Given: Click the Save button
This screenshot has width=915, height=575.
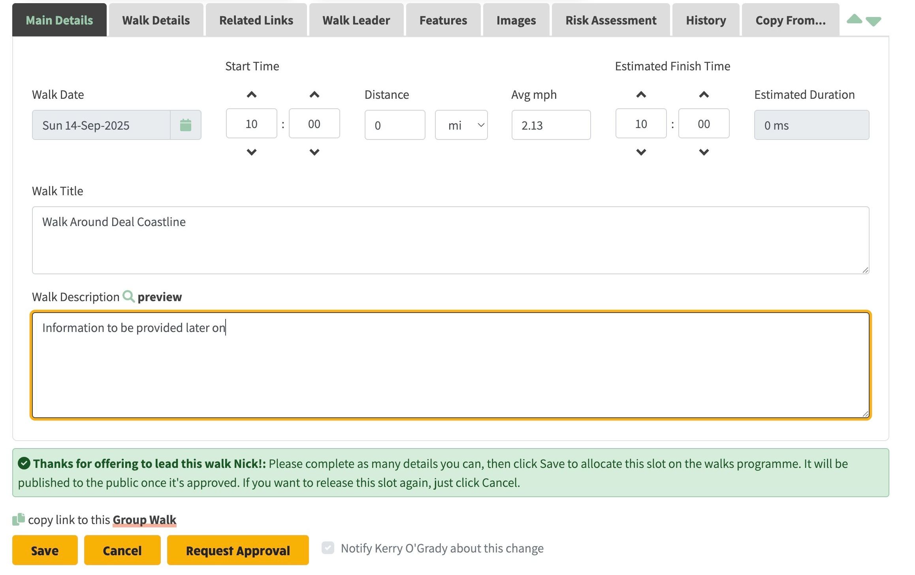Looking at the screenshot, I should tap(45, 550).
